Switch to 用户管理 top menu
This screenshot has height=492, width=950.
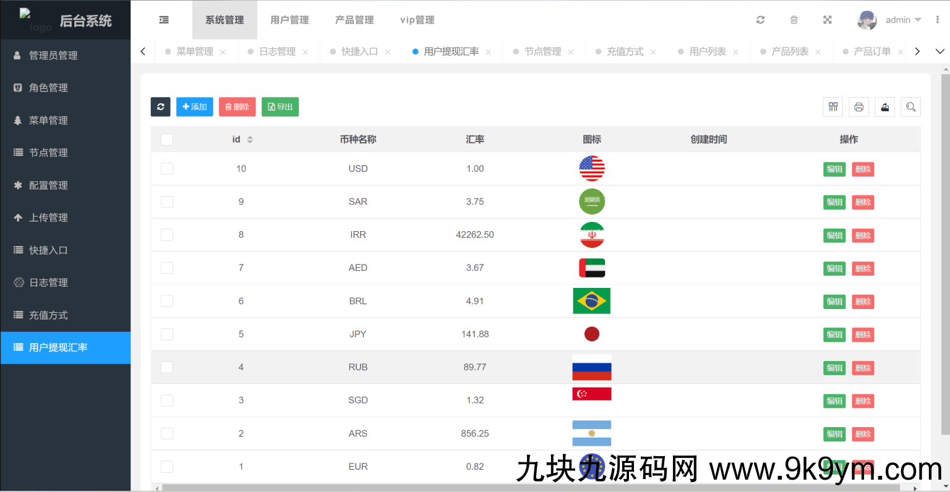(289, 20)
